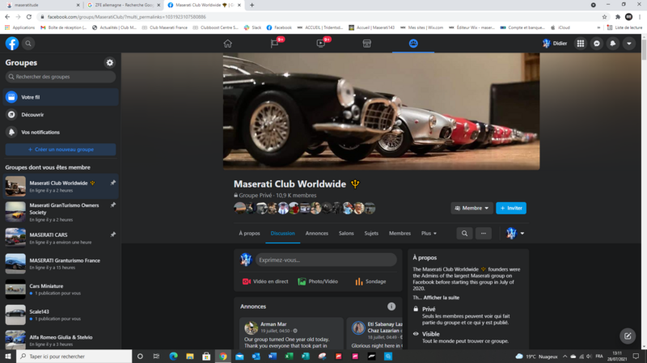Expand the Plus dropdown tab
Image resolution: width=647 pixels, height=363 pixels.
(429, 233)
